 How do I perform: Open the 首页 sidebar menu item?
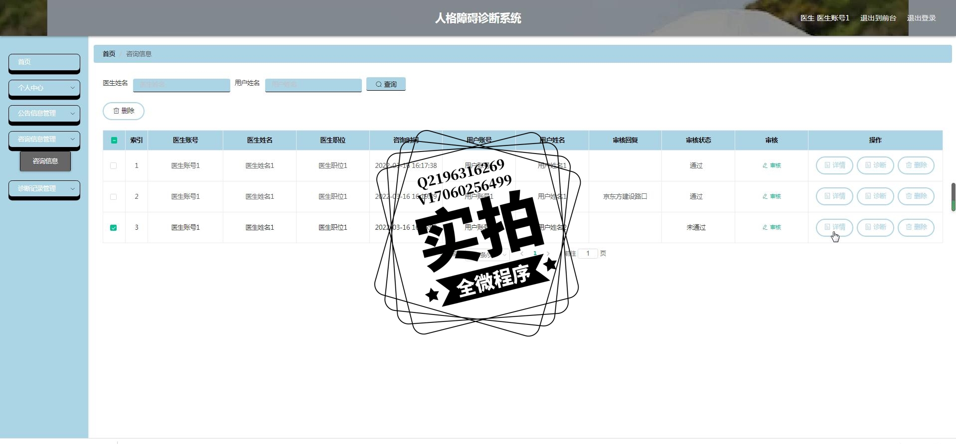[x=44, y=62]
